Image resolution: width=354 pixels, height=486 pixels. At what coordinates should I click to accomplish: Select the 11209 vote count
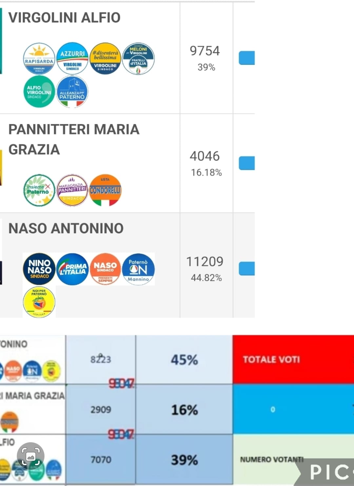click(205, 261)
